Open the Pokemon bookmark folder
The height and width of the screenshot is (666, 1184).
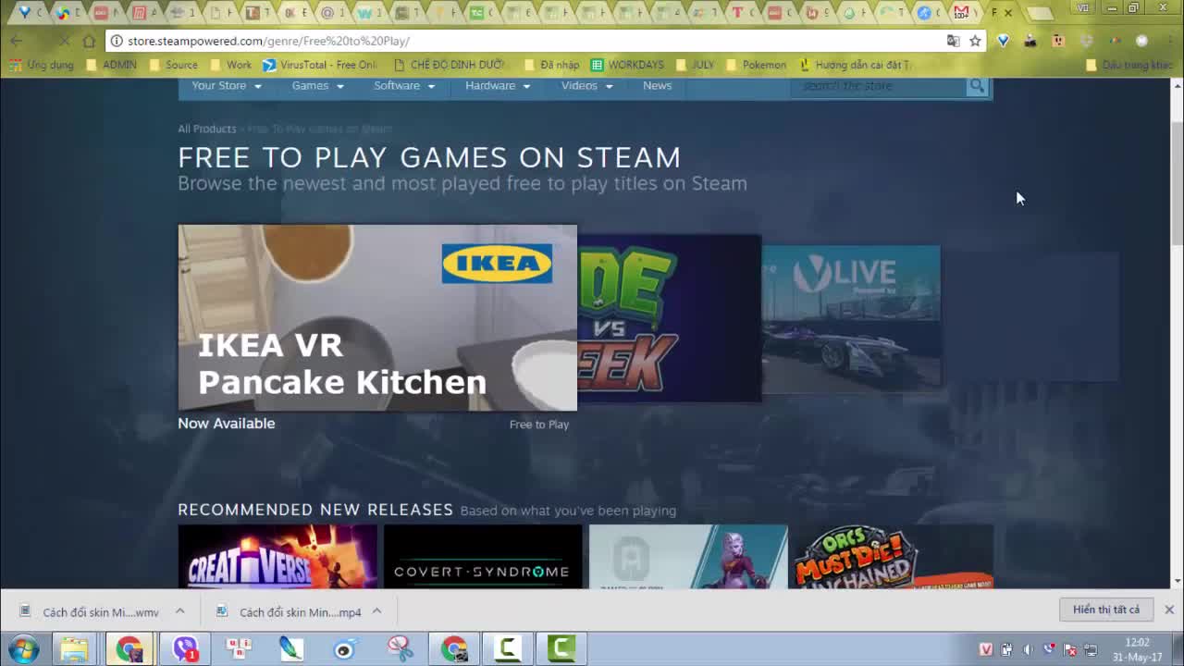756,65
